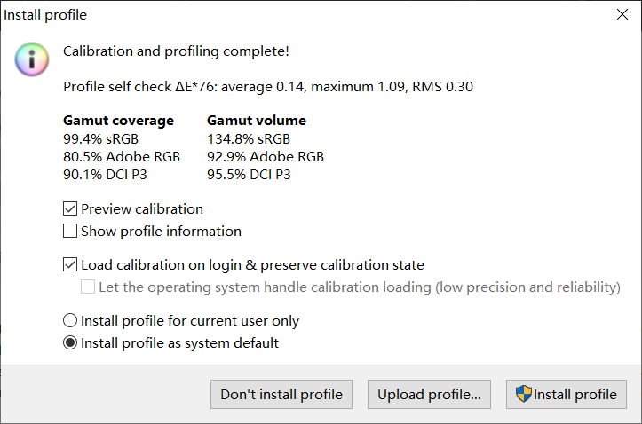Image resolution: width=642 pixels, height=424 pixels.
Task: Click the 92.9% Adobe RGB volume value
Action: 266,156
